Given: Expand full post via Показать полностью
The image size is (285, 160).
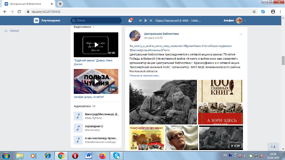Looking at the screenshot, I should pos(145,75).
